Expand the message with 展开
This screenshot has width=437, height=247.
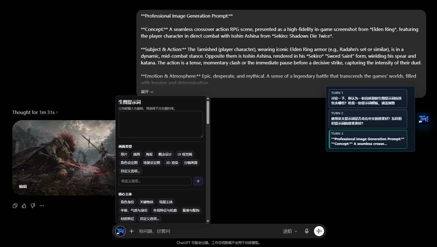tap(147, 92)
